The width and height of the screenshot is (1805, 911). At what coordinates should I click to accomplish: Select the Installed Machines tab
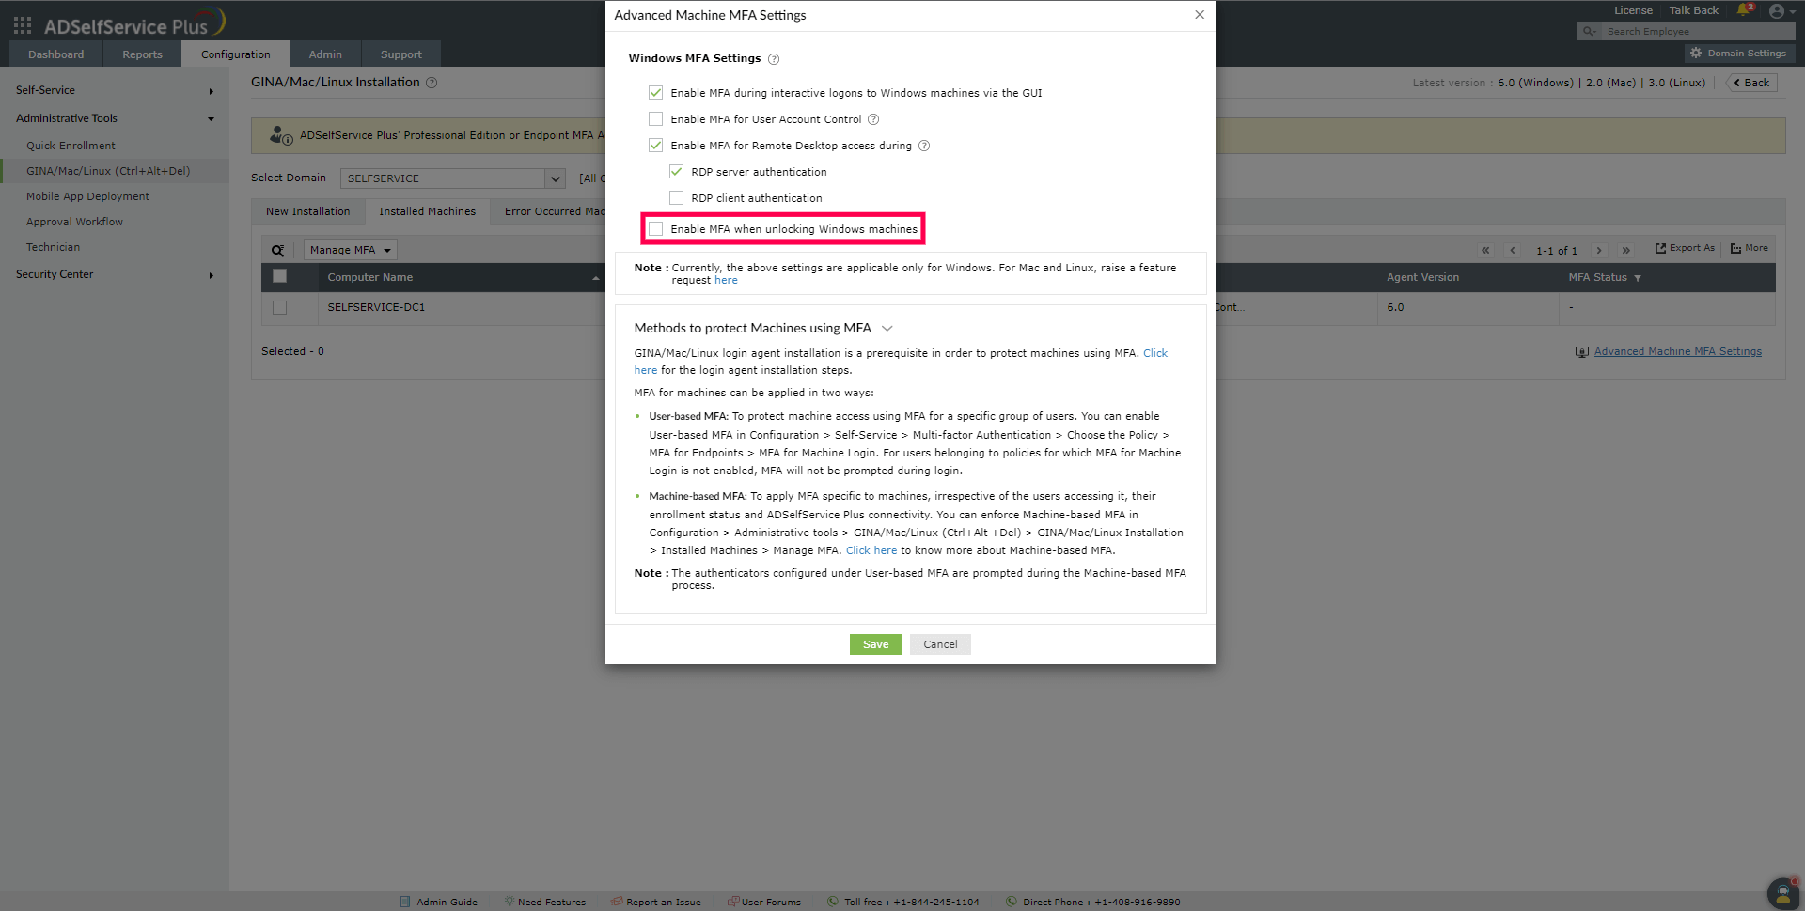pos(428,211)
